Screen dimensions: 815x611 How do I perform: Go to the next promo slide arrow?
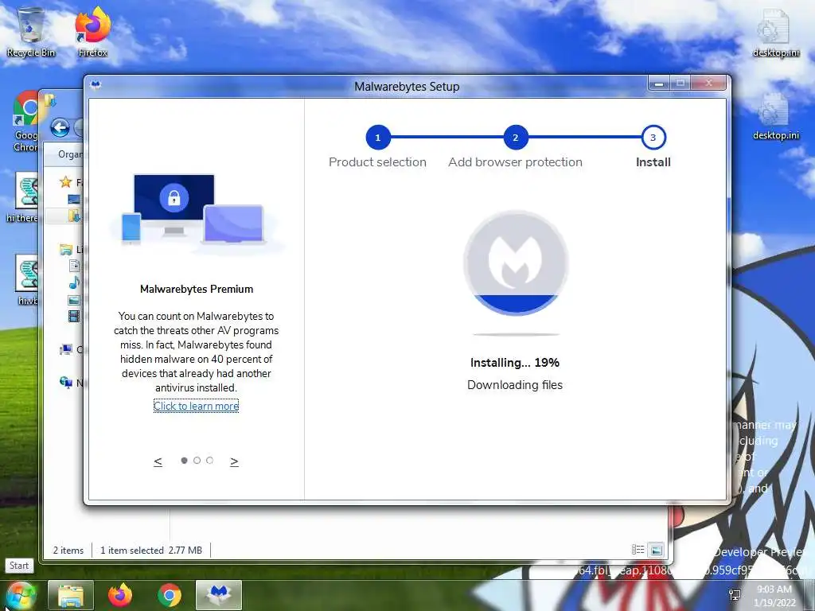(x=235, y=461)
